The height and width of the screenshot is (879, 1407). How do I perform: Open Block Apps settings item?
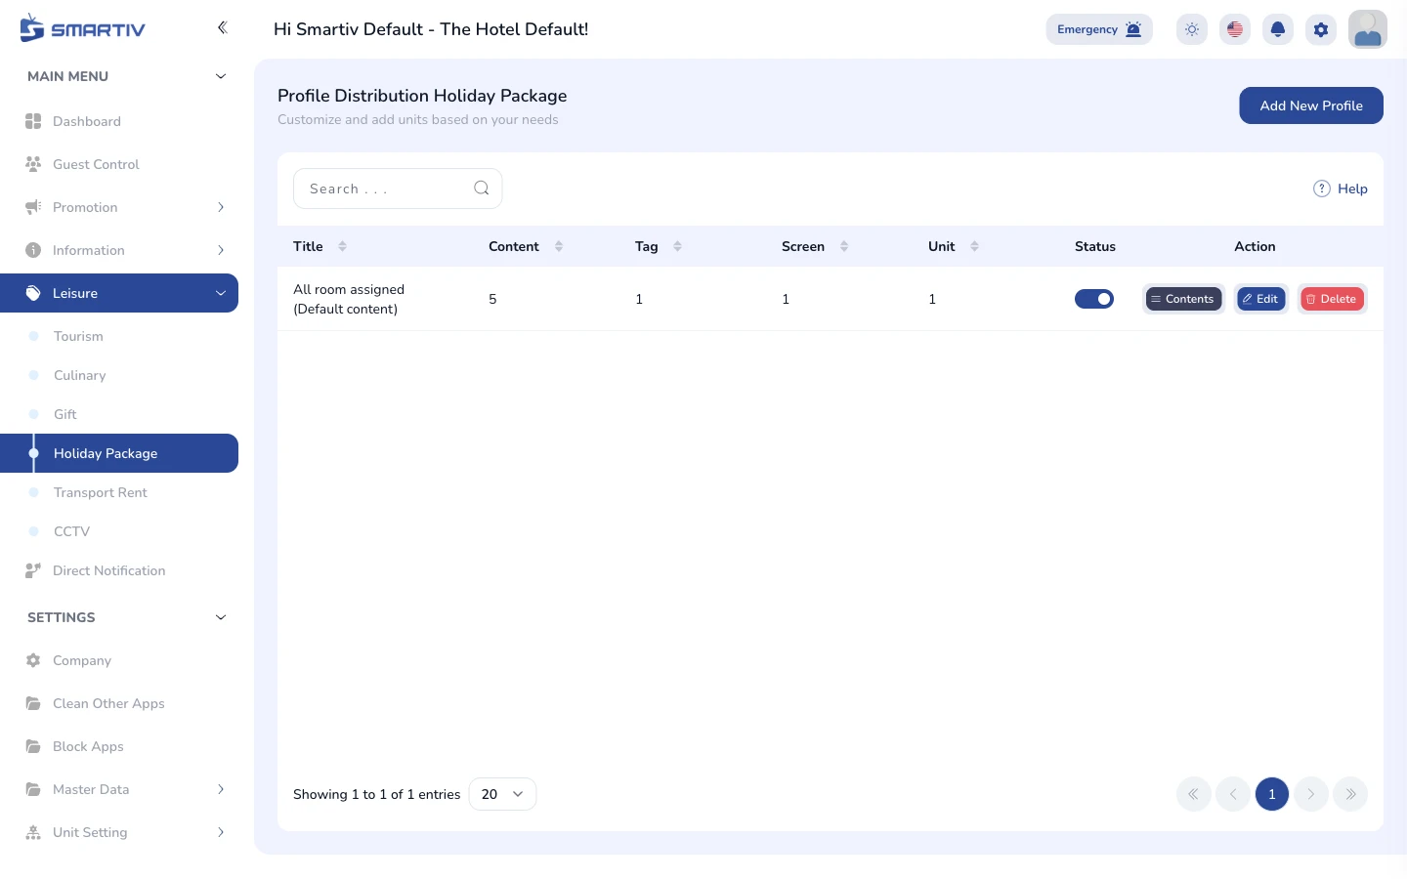pos(119,746)
